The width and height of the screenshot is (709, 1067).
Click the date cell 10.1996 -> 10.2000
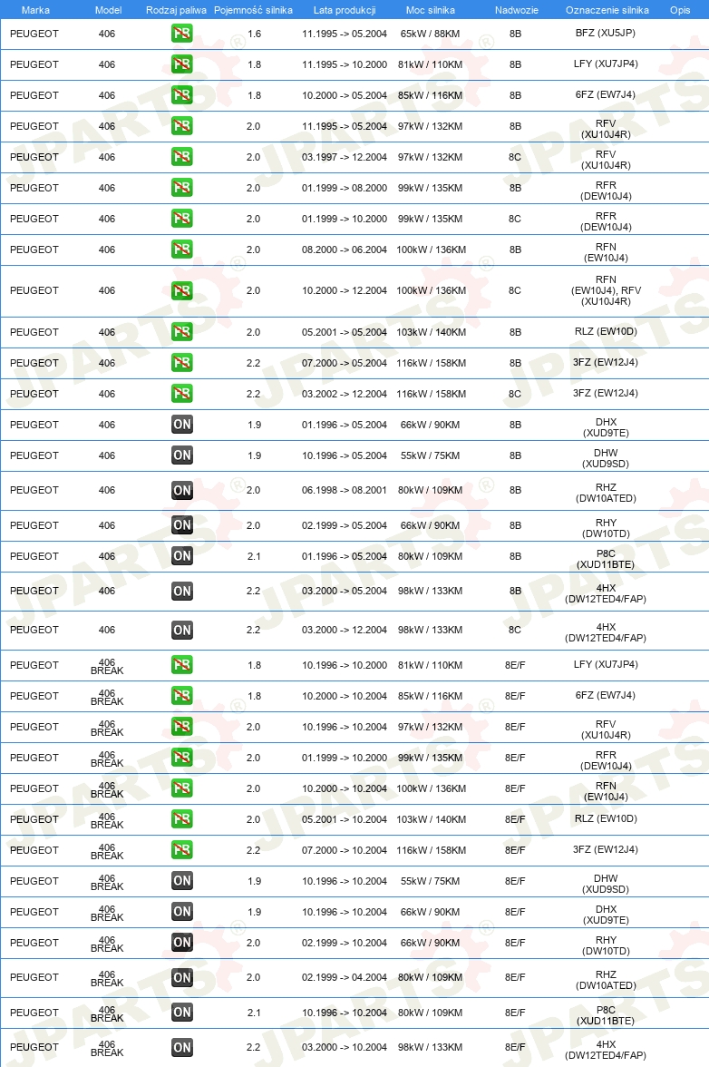[x=345, y=665]
